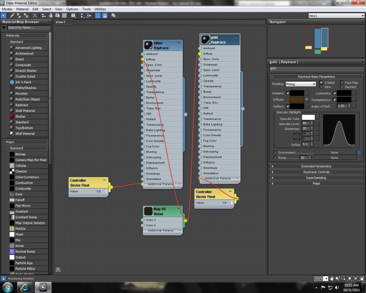Expand the SuperSampling rollout
The width and height of the screenshot is (366, 293).
316,177
